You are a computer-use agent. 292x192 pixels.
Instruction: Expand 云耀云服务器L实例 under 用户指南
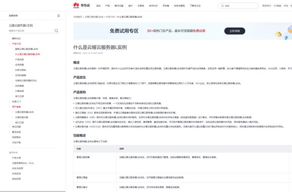click(13, 112)
